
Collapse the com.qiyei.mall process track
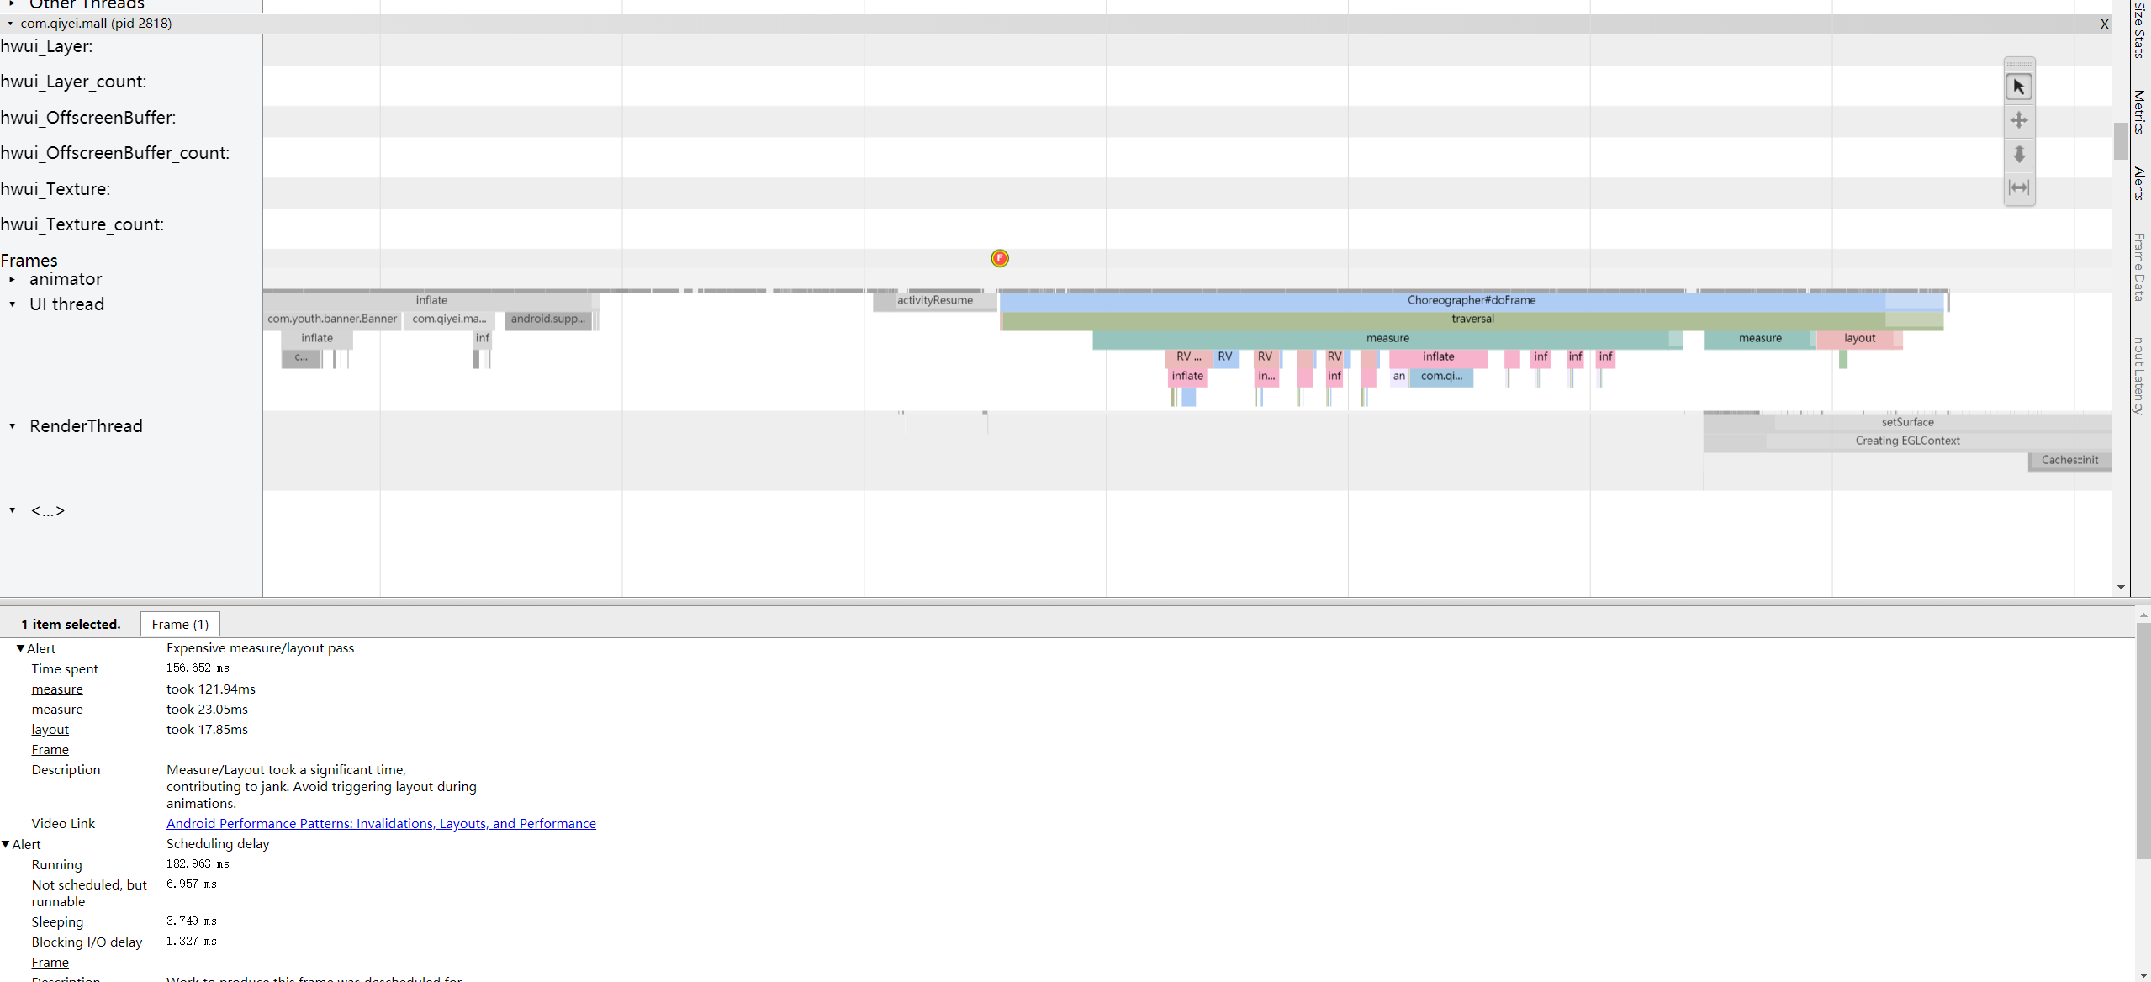coord(8,24)
